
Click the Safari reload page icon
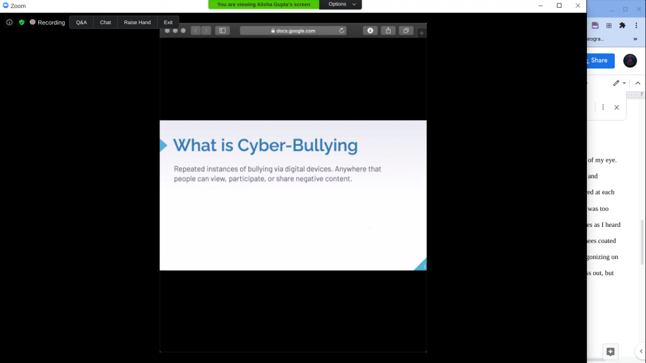point(342,31)
